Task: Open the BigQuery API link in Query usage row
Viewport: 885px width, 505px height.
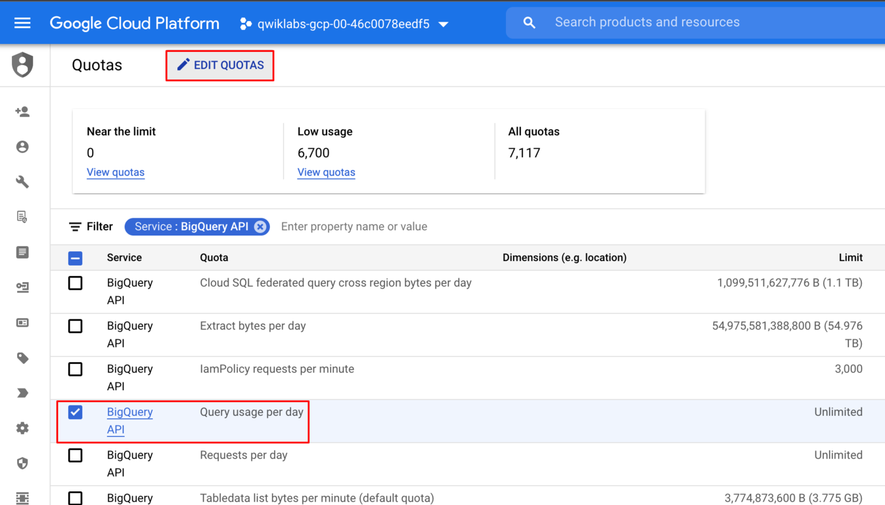Action: click(130, 421)
